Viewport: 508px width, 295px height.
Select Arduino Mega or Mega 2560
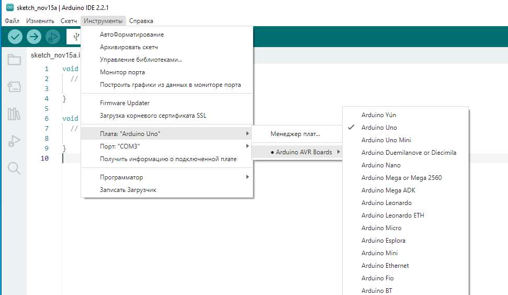tap(405, 178)
